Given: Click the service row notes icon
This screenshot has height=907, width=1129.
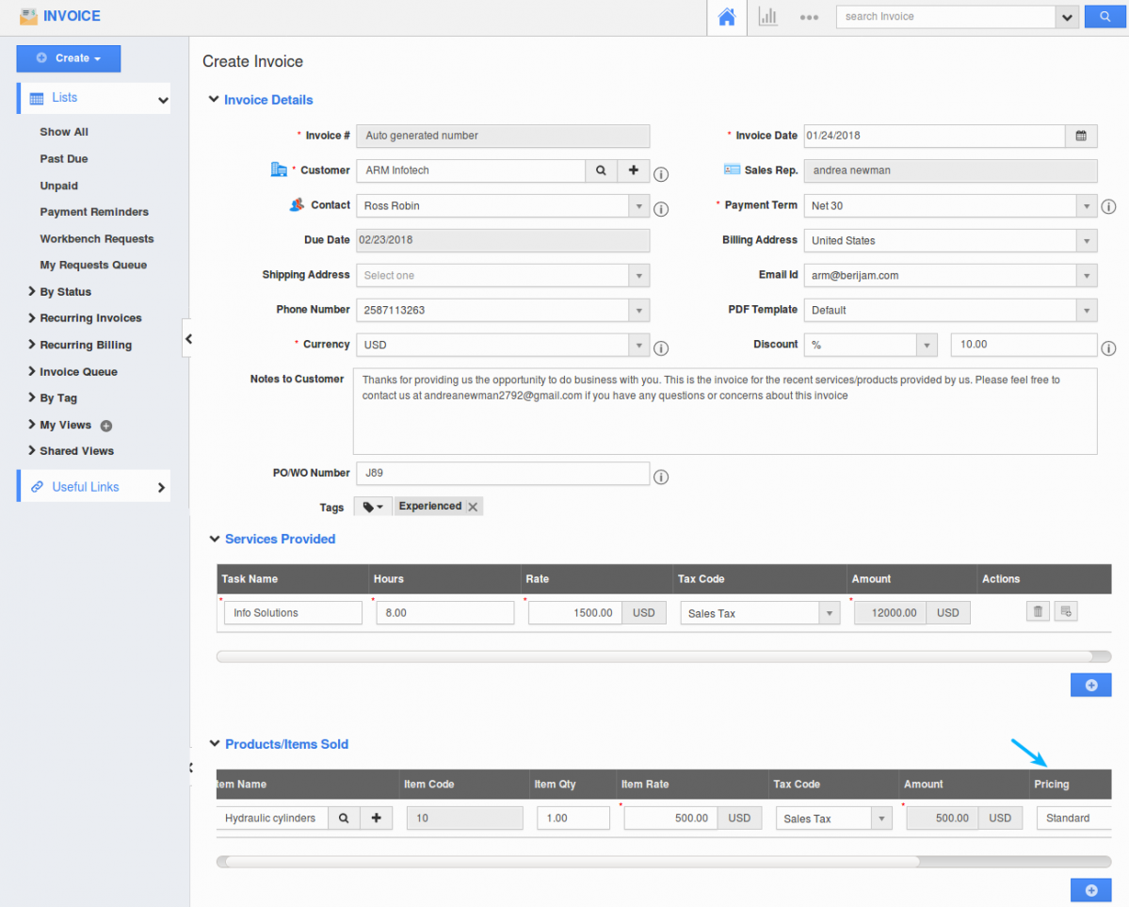Looking at the screenshot, I should pyautogui.click(x=1066, y=611).
